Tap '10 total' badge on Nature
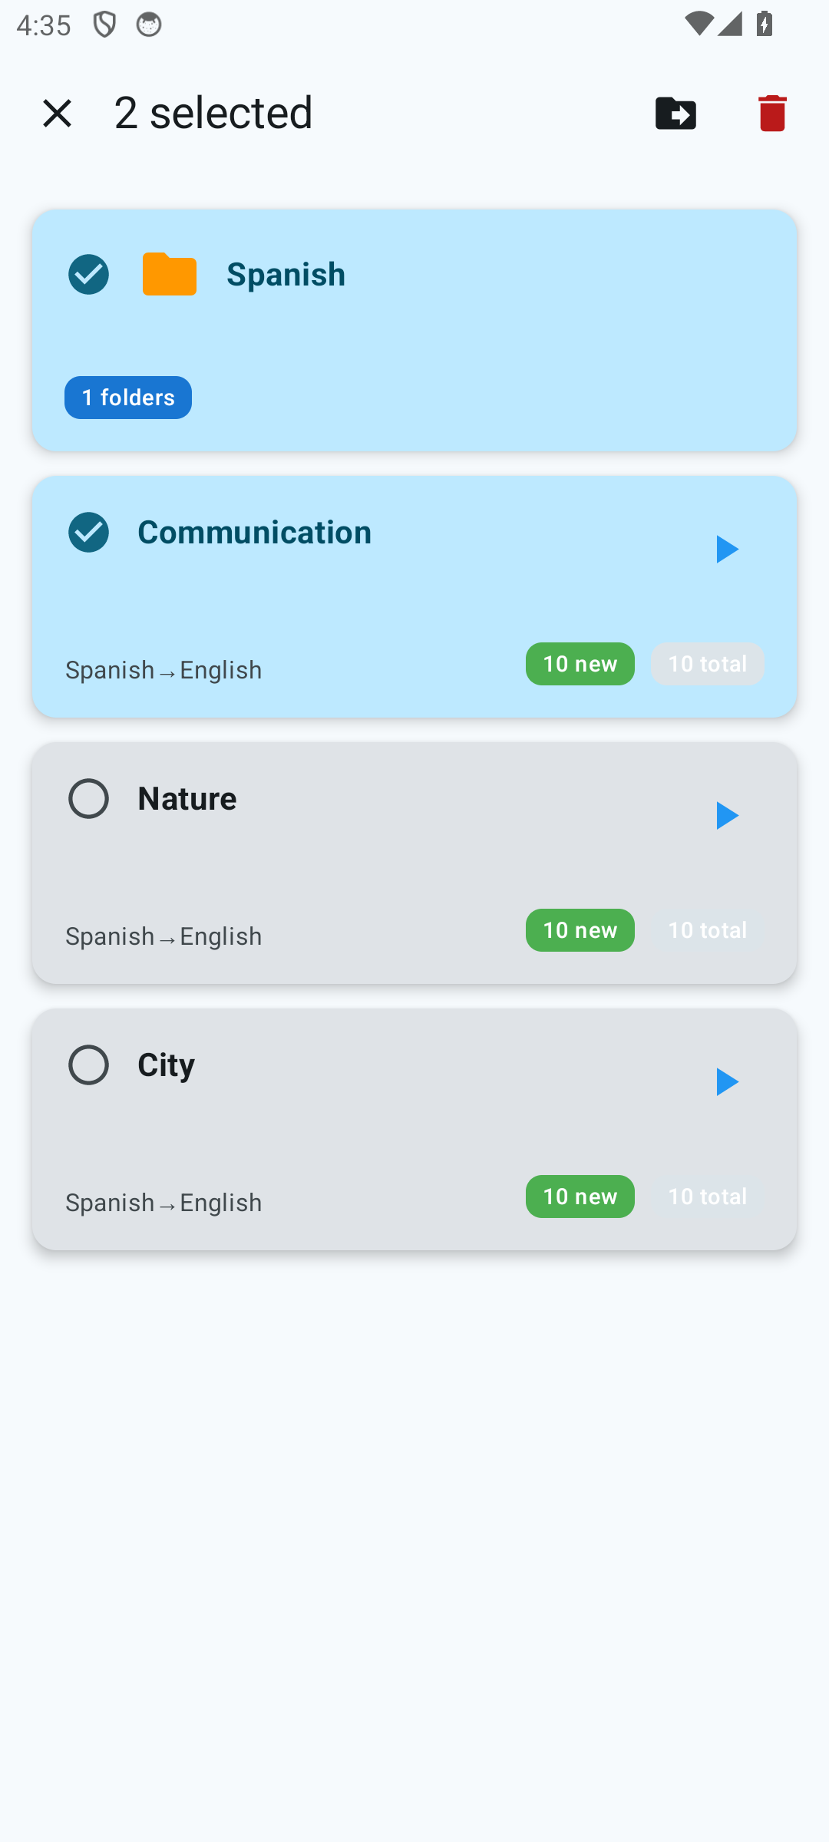 point(707,930)
